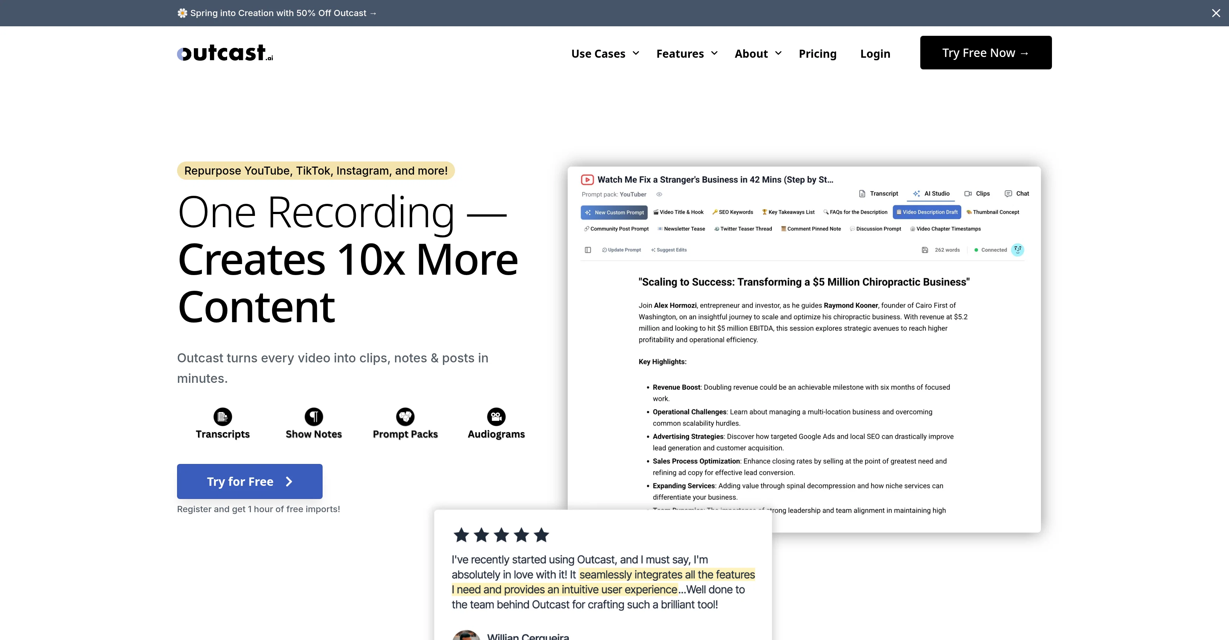Open the Chat tab
This screenshot has height=640, width=1229.
(x=1017, y=194)
